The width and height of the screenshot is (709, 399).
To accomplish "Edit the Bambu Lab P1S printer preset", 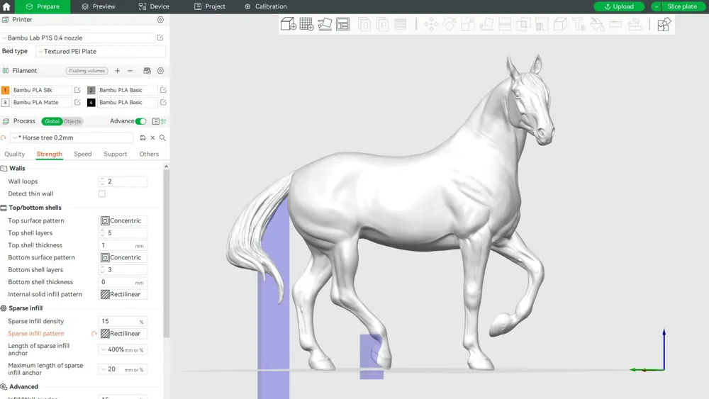I will point(160,38).
